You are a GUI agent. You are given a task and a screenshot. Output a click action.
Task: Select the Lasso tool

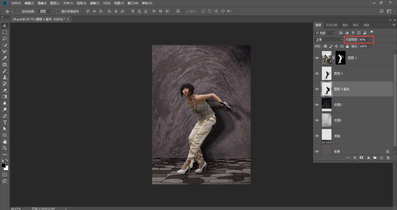(x=5, y=39)
